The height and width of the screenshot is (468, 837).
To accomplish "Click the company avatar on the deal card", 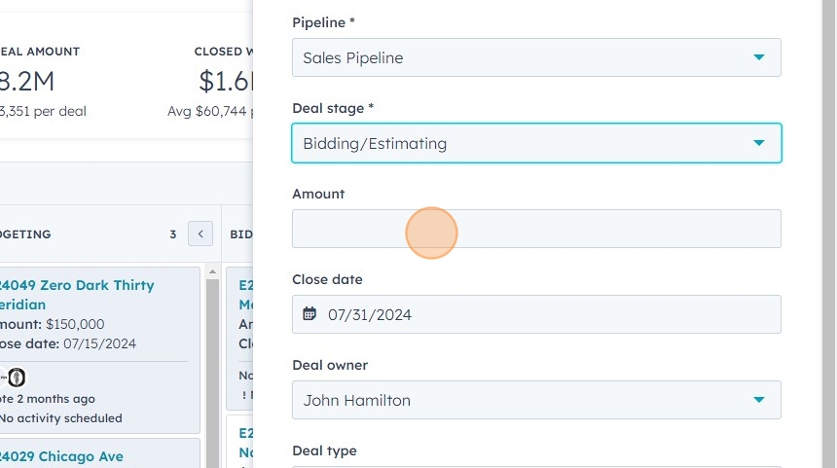I will click(16, 378).
